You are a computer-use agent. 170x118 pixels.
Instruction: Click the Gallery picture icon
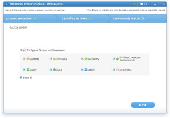tap(28, 70)
